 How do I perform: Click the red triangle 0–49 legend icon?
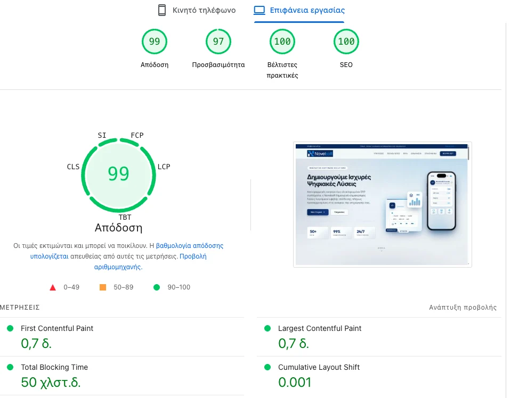coord(53,287)
